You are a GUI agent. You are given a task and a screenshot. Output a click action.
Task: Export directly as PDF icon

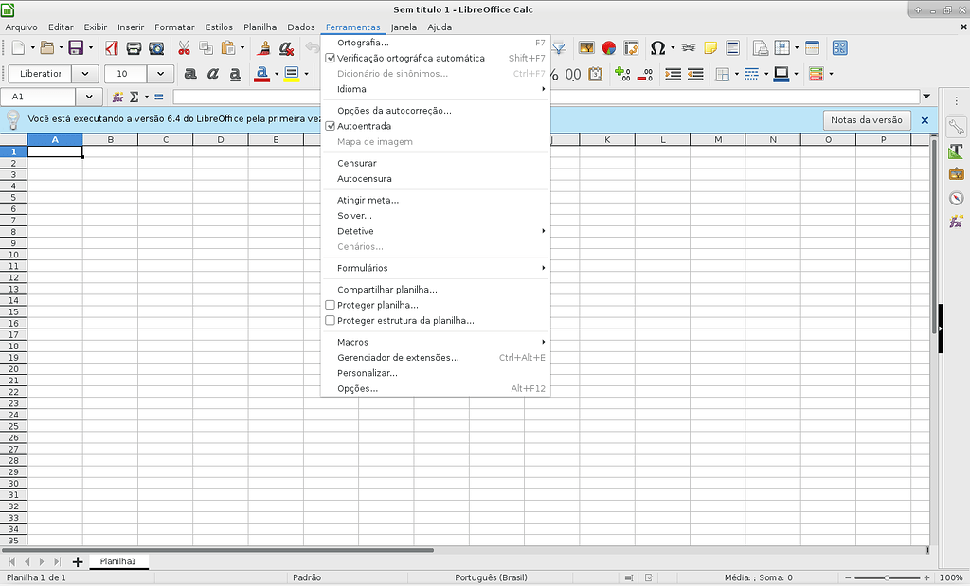click(112, 47)
